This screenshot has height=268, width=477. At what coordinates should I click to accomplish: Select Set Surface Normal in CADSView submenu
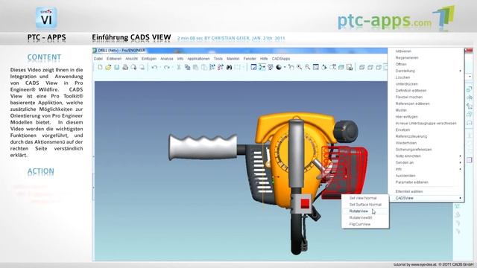click(365, 205)
